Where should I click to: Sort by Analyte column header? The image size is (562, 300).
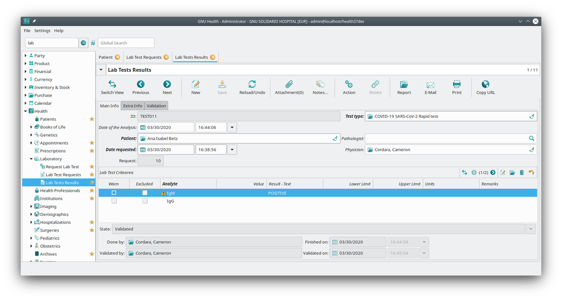tap(188, 184)
